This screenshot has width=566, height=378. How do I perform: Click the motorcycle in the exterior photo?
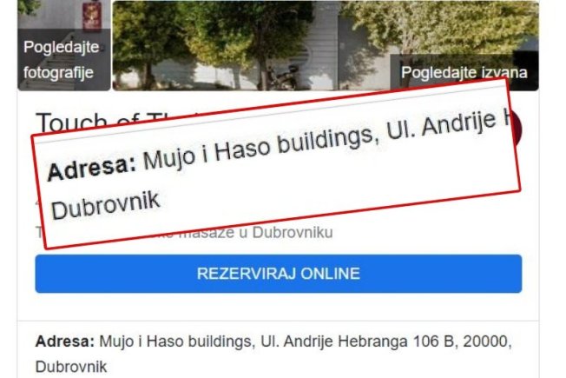point(282,77)
